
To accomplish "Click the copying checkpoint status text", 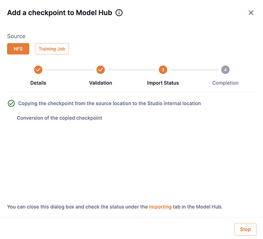I will tap(109, 103).
